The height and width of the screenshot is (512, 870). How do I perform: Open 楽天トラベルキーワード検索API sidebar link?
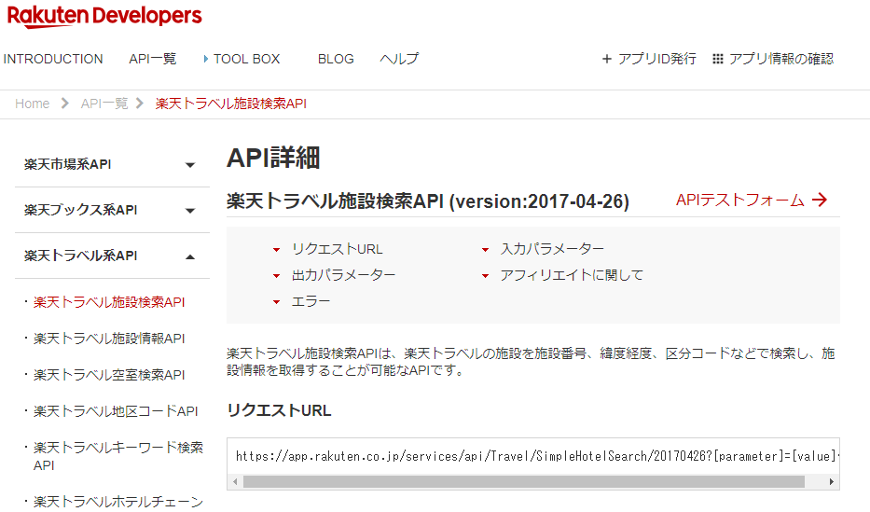pos(118,456)
